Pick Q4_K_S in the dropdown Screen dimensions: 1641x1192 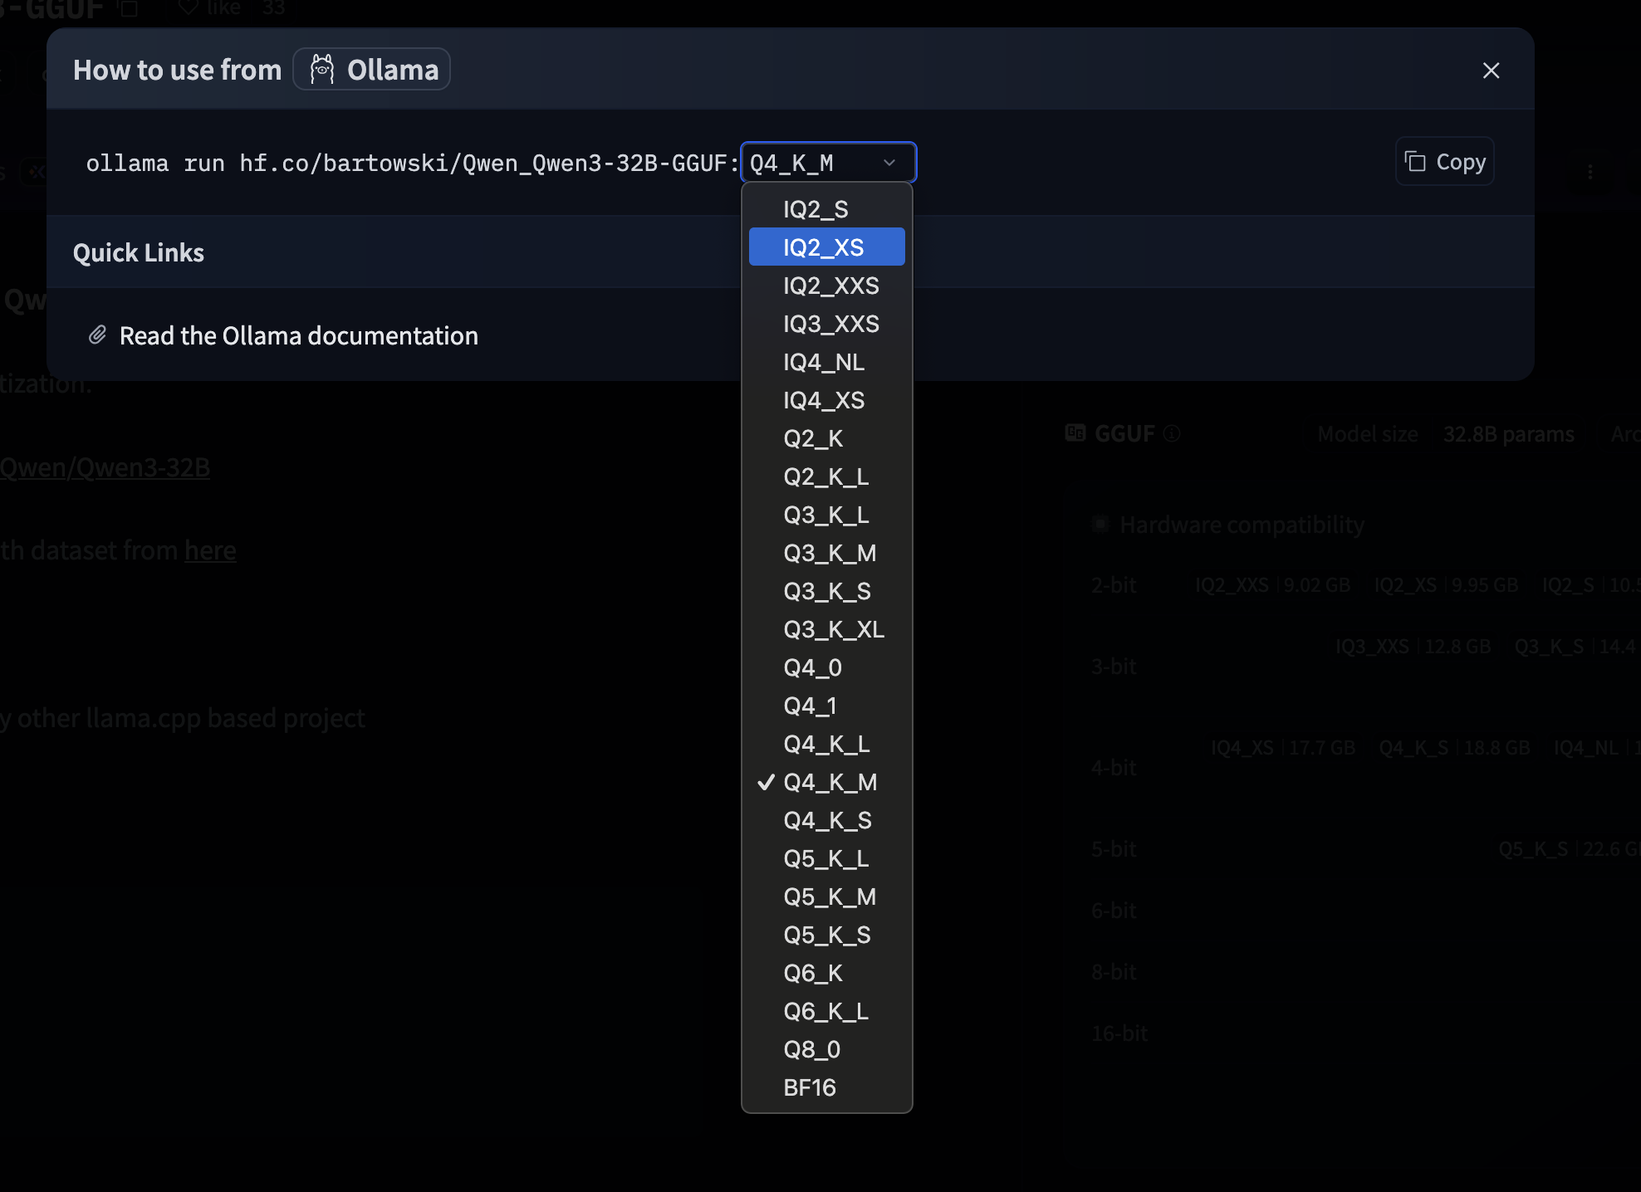(x=826, y=820)
